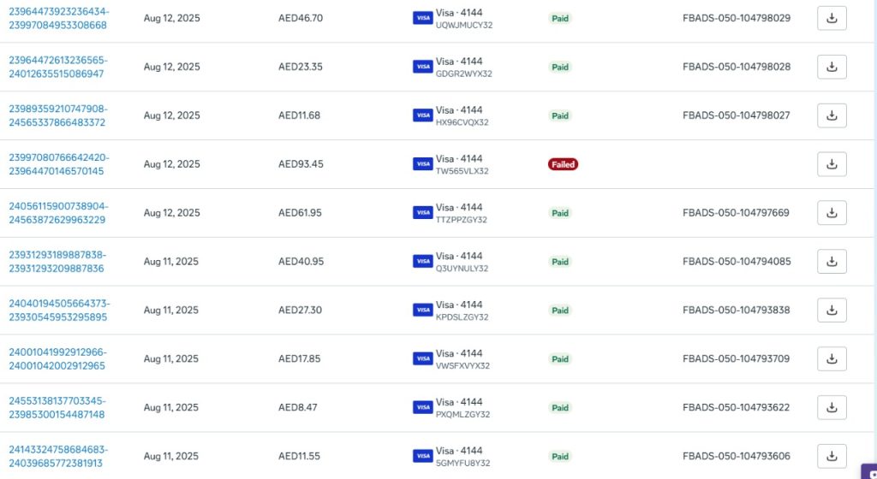Download receipt for FBADS-050-104793838
This screenshot has width=877, height=479.
pos(832,310)
